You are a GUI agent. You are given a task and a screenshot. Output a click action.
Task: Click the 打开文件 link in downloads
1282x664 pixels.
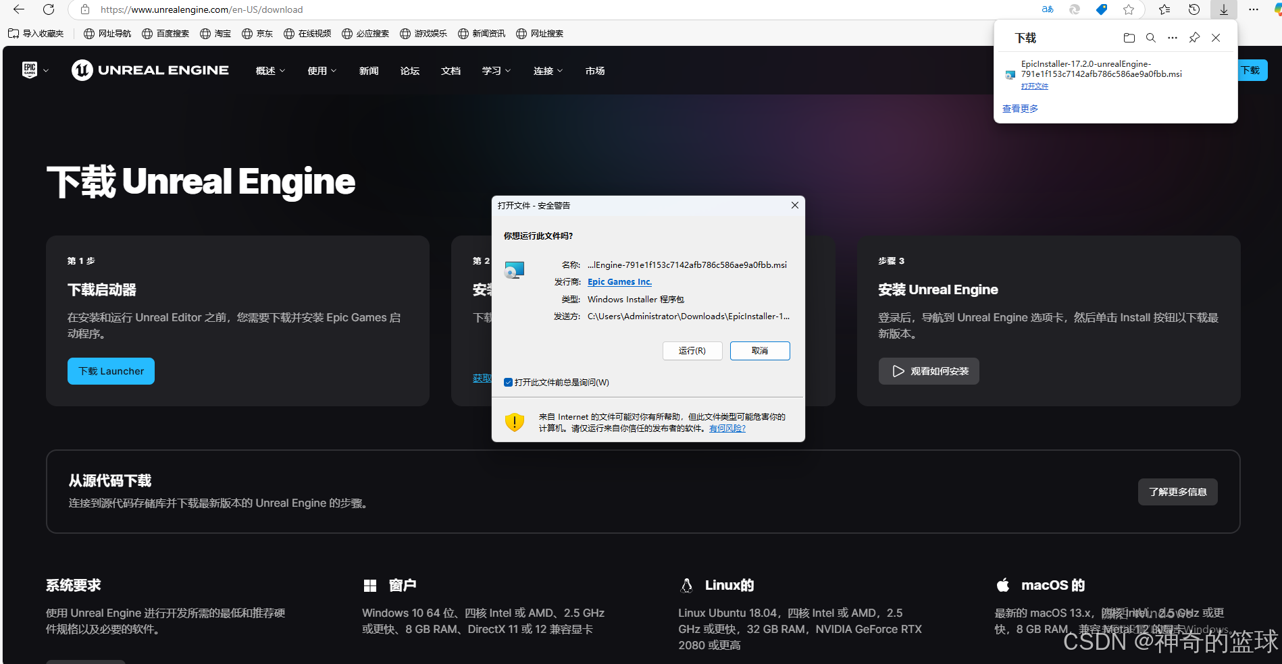[x=1035, y=86]
